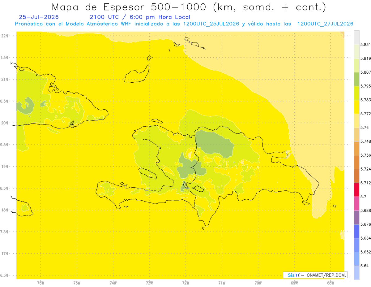The image size is (371, 287).
Task: Click the colorbar value 5.819
Action: [366, 59]
